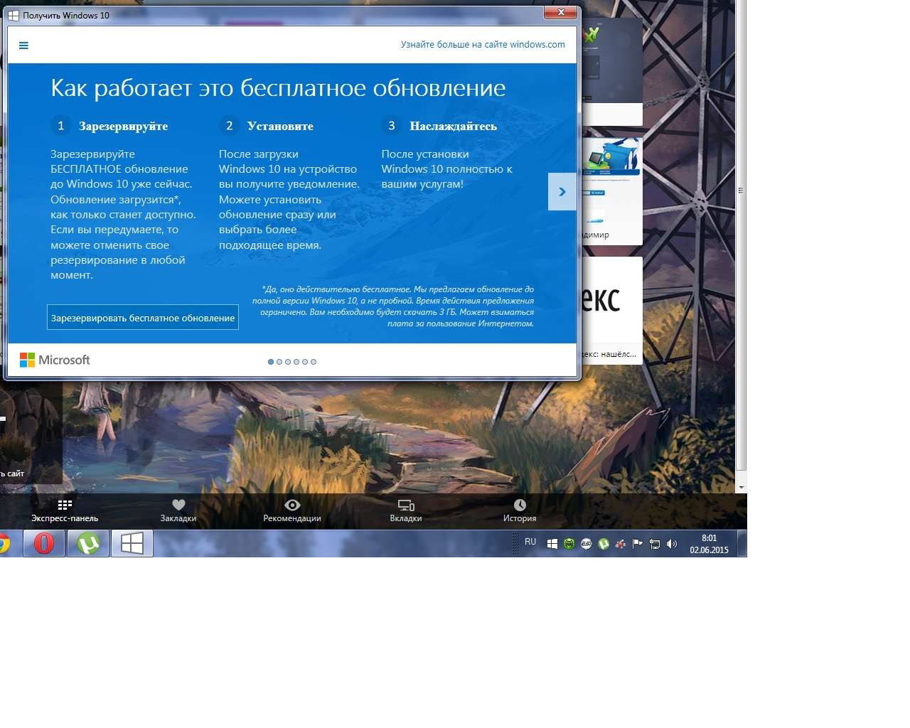Image resolution: width=910 pixels, height=728 pixels.
Task: Click Зарезервировать бесплатное обновление button
Action: click(143, 318)
